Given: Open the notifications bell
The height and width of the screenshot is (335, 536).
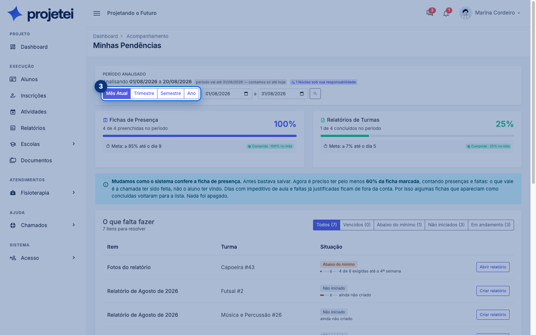Looking at the screenshot, I should tap(446, 13).
